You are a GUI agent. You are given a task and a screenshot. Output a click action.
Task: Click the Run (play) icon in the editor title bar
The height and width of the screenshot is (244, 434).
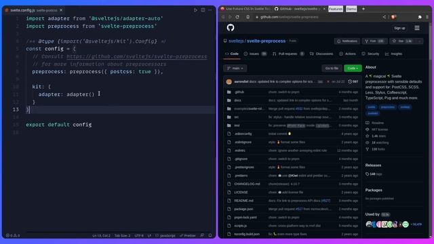tap(195, 10)
